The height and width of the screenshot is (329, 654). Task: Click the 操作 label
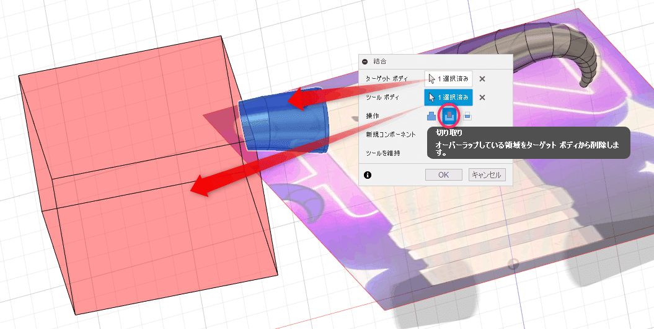pos(373,115)
